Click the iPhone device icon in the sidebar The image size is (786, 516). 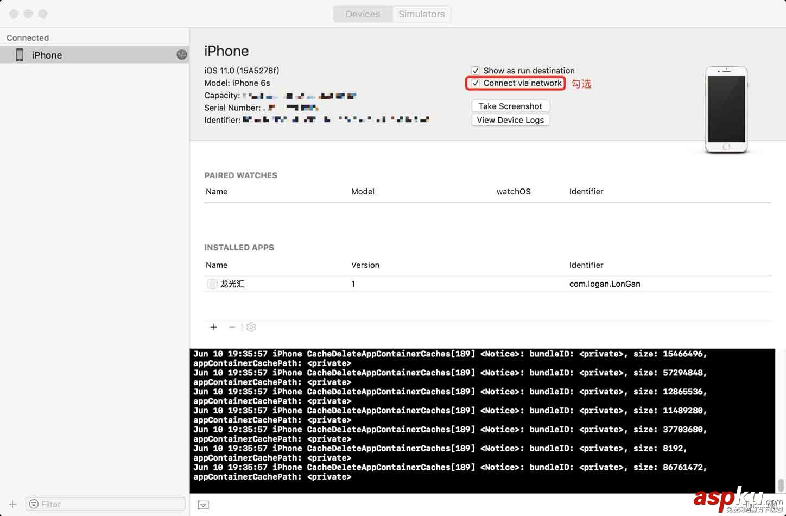point(20,55)
